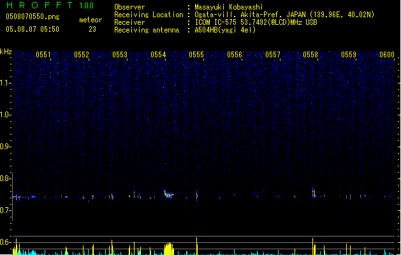Click the 'Receiving antenna' label

point(147,30)
